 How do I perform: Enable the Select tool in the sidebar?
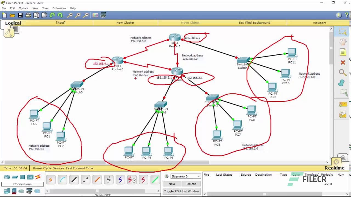pos(343,31)
